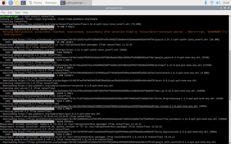Click 'Requirement already satisfied: six' line

[66, 45]
